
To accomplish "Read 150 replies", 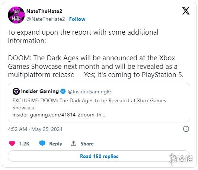I will point(99,156).
